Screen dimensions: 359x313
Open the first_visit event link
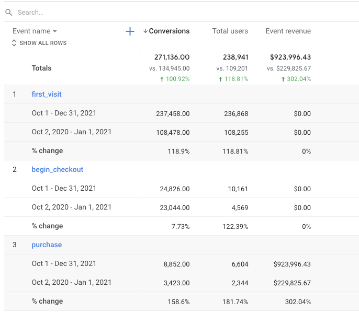click(47, 94)
